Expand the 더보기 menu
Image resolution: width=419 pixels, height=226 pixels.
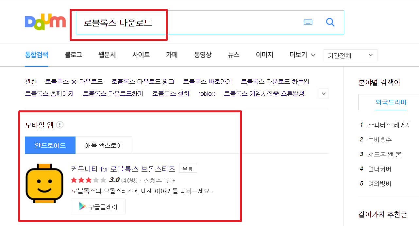pyautogui.click(x=302, y=55)
